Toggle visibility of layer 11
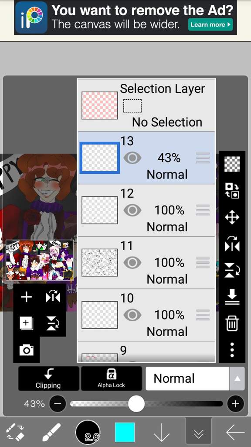251x447 pixels. click(x=132, y=262)
